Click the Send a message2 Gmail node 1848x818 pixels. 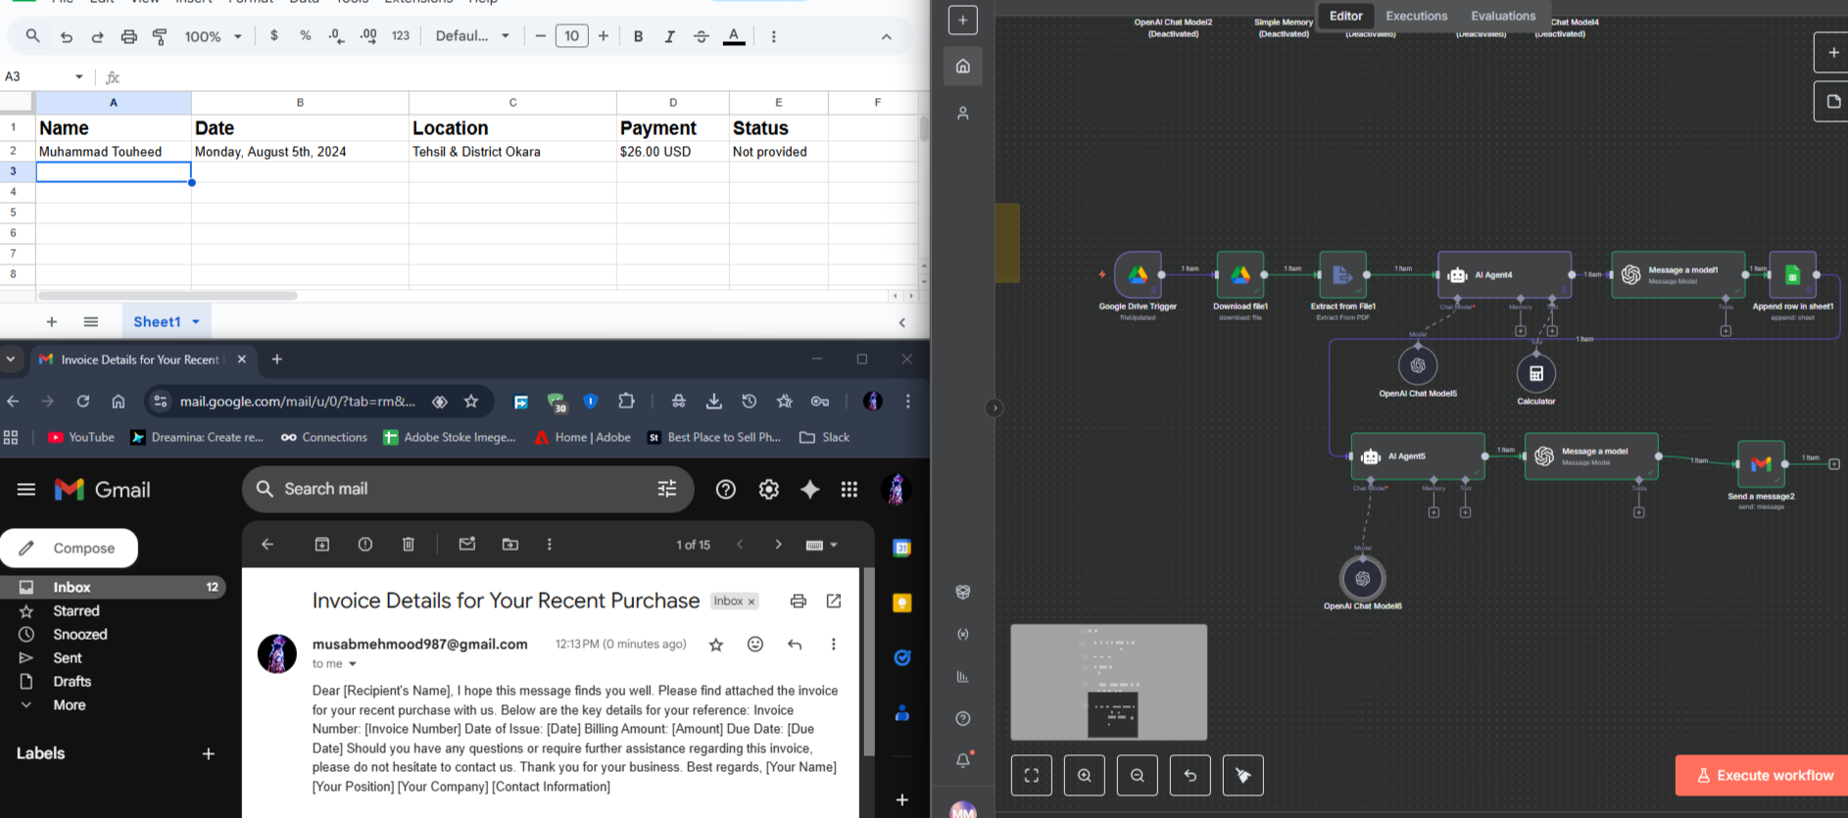(1761, 464)
